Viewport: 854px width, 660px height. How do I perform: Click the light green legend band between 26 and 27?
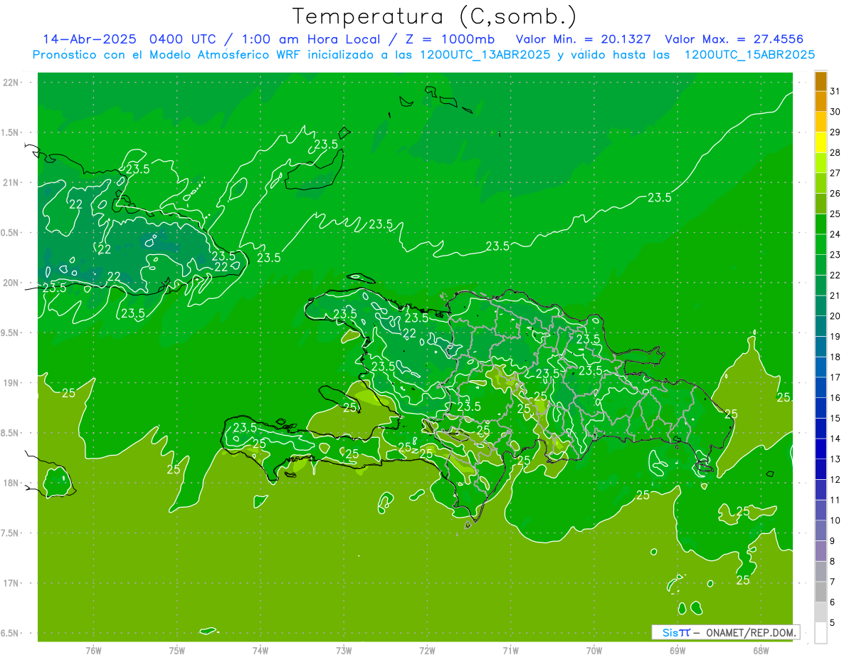[821, 183]
